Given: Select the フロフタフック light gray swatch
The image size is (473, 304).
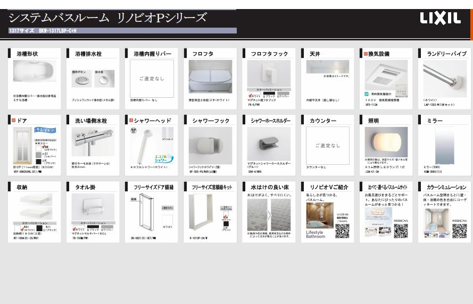Looking at the screenshot, I should pos(283,94).
